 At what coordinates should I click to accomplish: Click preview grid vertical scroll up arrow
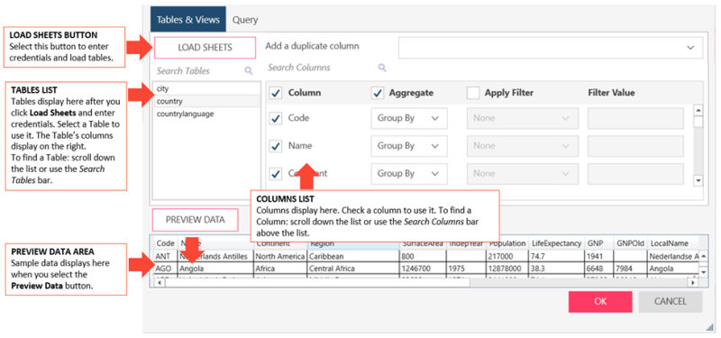[x=704, y=256]
